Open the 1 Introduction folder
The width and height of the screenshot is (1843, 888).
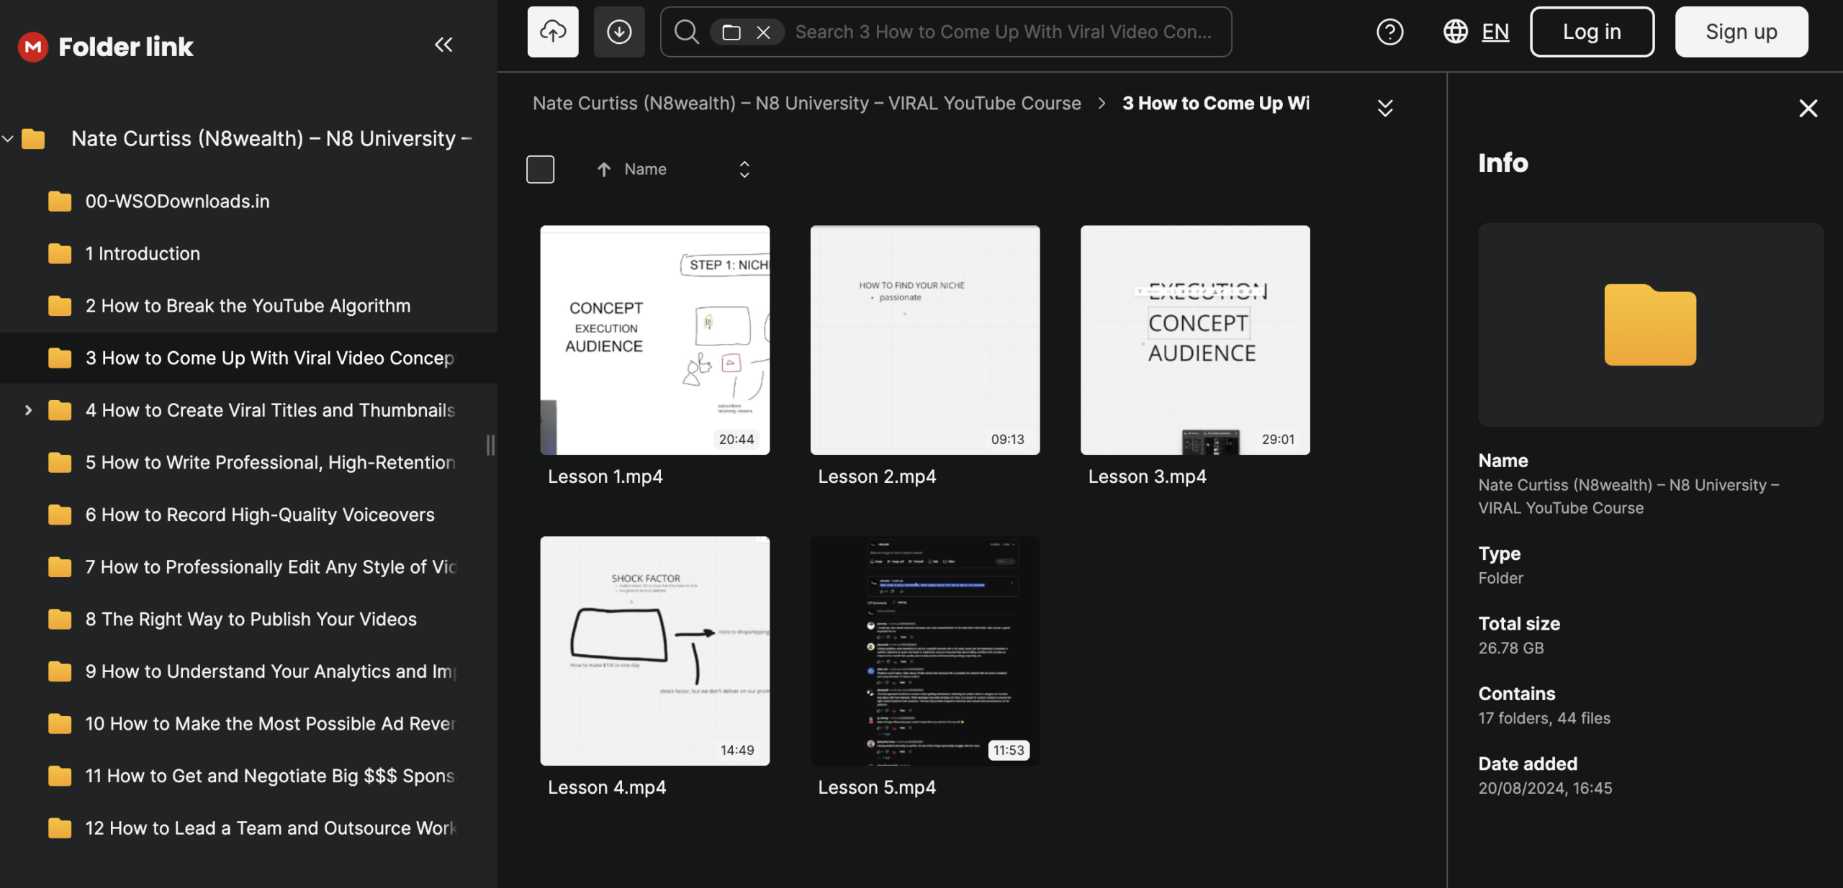(x=143, y=253)
